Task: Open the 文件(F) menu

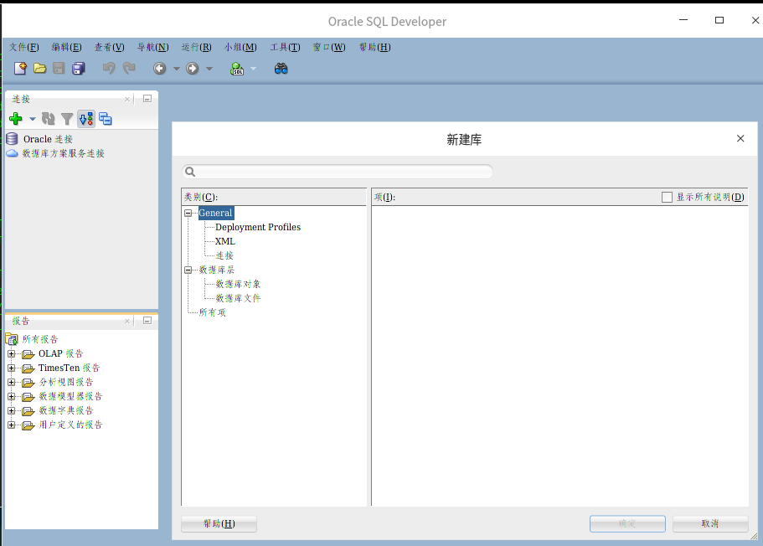Action: 23,47
